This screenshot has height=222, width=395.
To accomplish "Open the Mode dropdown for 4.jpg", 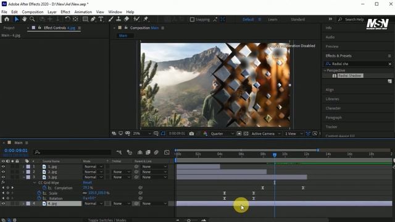I will (x=93, y=203).
